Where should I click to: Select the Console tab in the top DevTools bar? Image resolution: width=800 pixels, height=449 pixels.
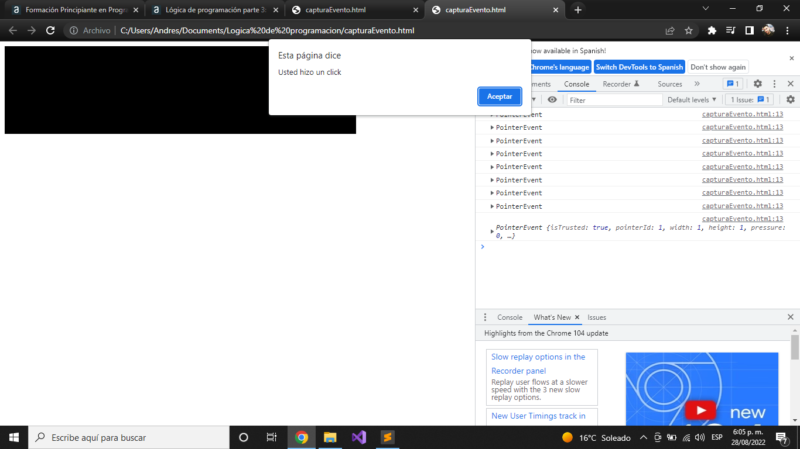[577, 84]
